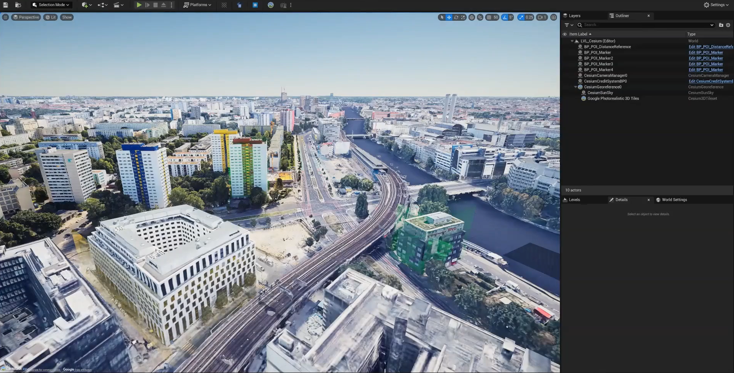
Task: Stop the play session
Action: coord(155,5)
